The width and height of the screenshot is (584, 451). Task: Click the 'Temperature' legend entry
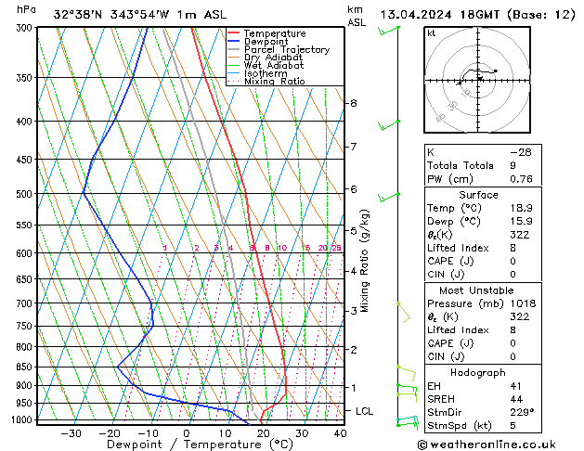(x=275, y=33)
